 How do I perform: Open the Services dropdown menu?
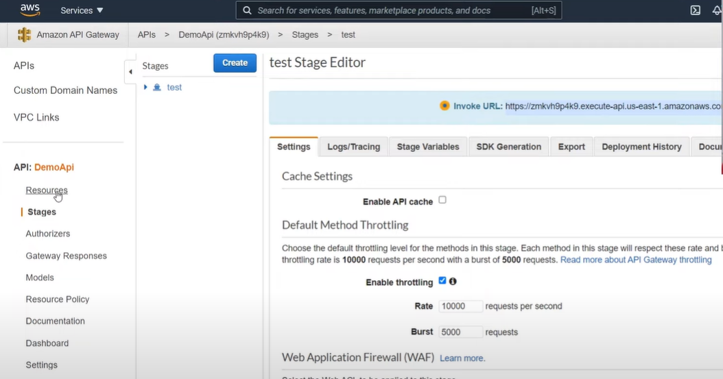pyautogui.click(x=82, y=10)
